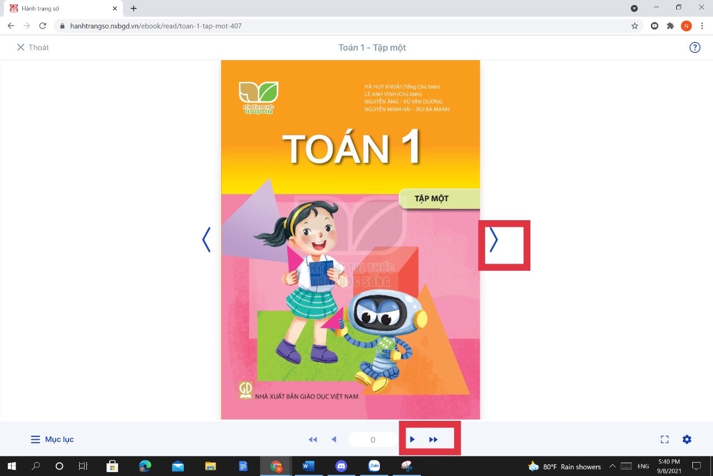Open the tab search dropdown arrow
Image resolution: width=713 pixels, height=476 pixels.
point(634,8)
